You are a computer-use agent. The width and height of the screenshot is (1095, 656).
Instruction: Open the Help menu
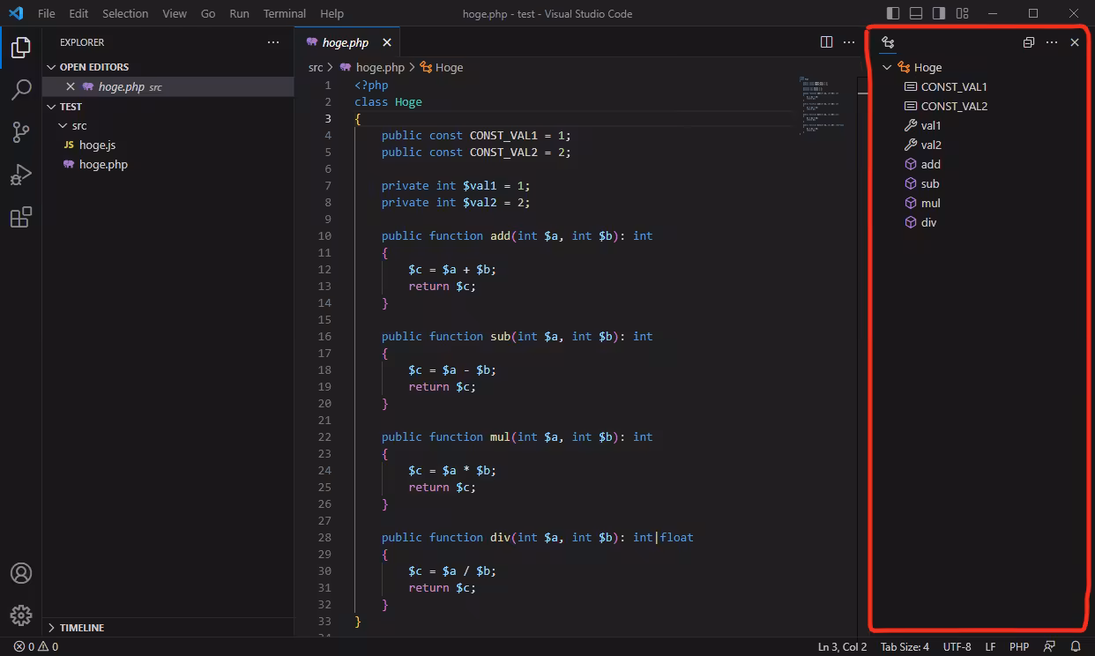click(x=331, y=13)
